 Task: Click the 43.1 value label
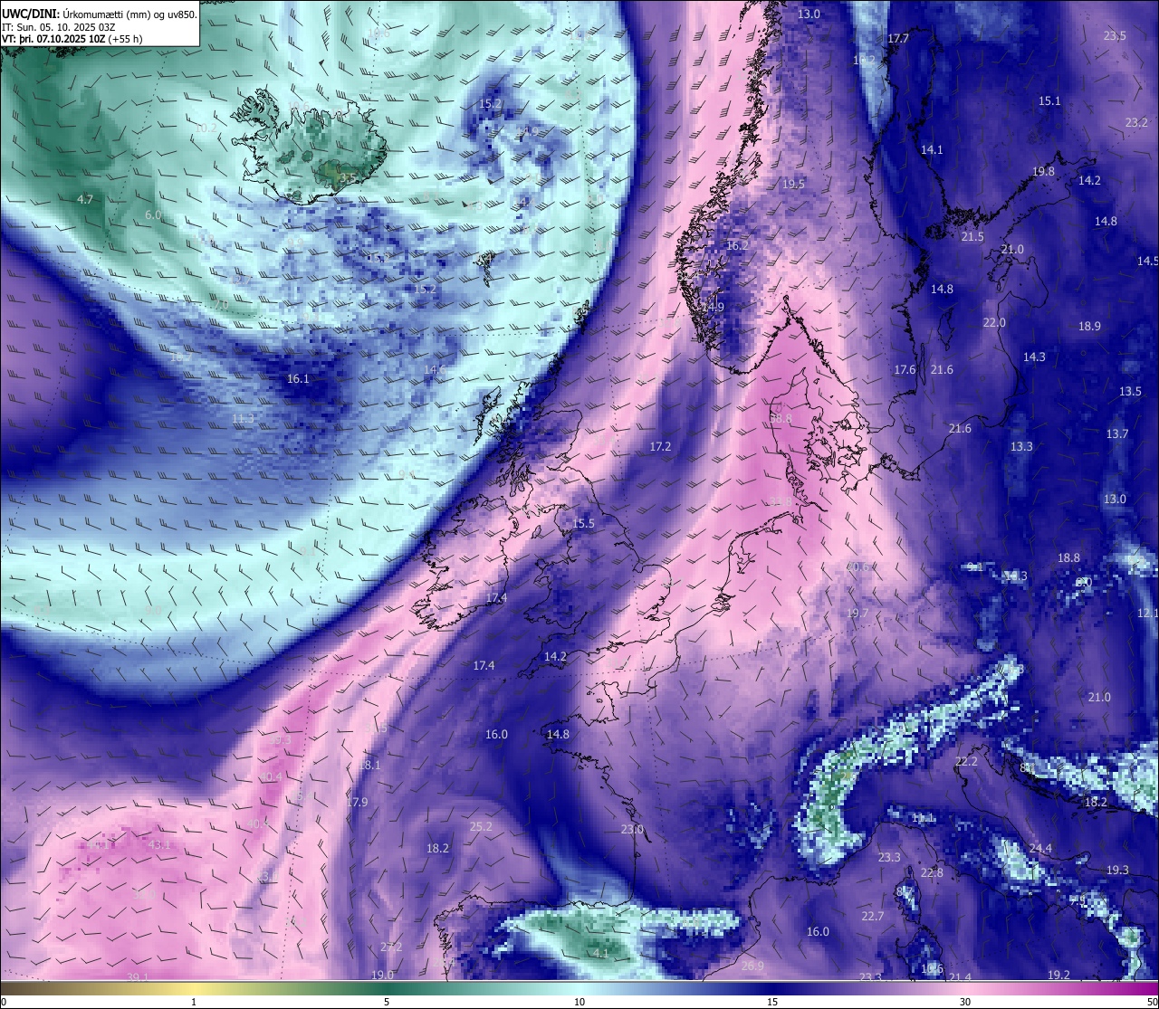click(x=159, y=844)
